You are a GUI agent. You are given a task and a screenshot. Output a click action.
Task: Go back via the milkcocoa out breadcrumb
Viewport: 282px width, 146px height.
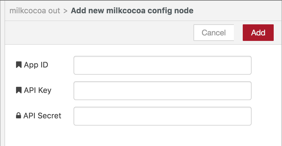tap(35, 11)
